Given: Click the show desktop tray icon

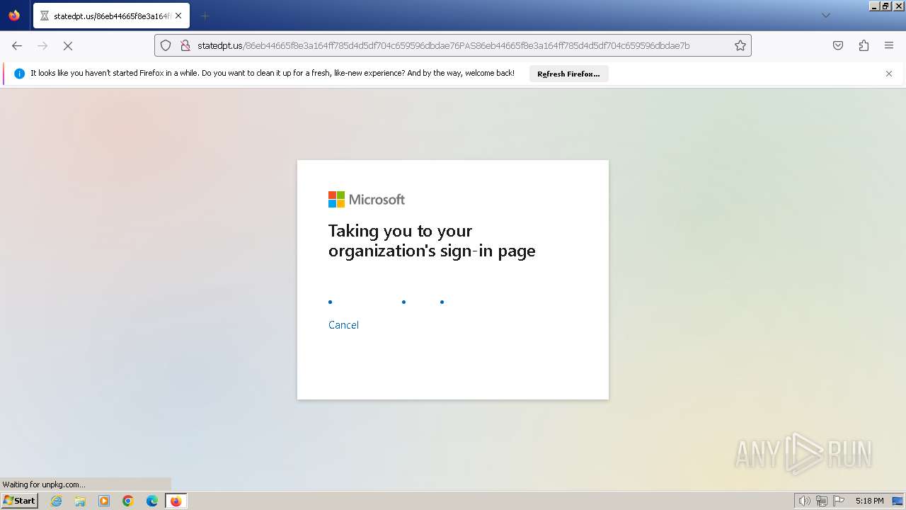Looking at the screenshot, I should pos(898,501).
